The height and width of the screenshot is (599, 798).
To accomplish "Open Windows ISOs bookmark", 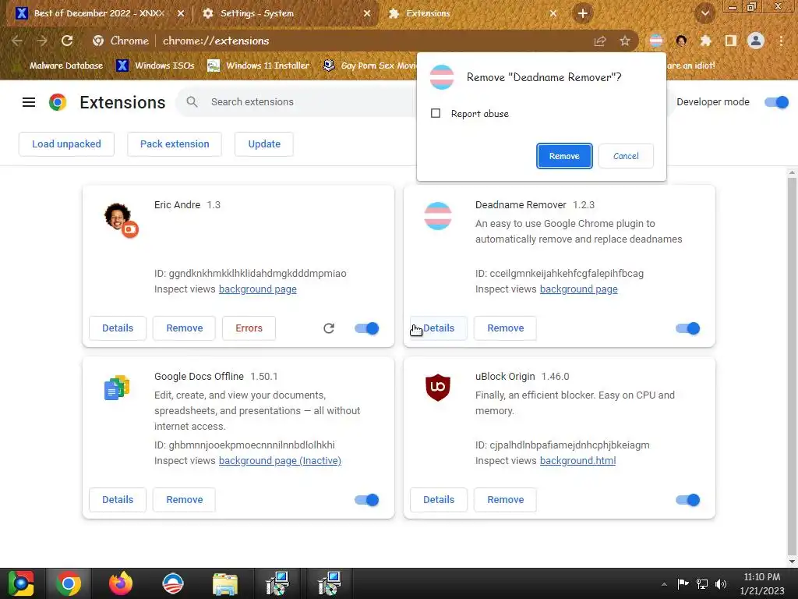I will (156, 66).
